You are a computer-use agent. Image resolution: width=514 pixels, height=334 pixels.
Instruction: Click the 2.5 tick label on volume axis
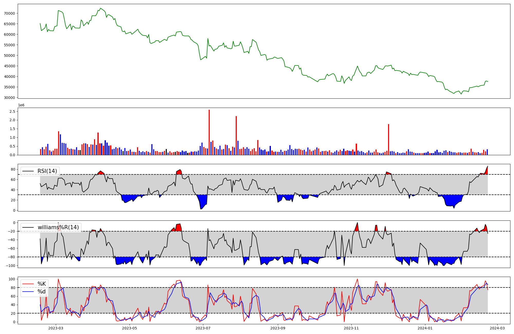pyautogui.click(x=13, y=112)
